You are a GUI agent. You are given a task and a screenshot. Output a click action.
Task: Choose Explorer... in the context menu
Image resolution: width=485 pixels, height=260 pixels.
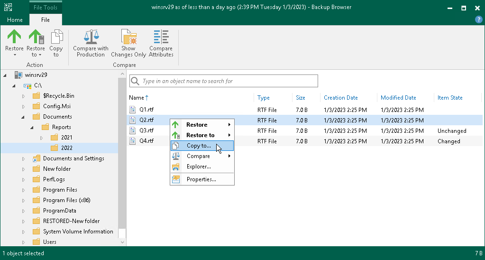[x=202, y=167]
